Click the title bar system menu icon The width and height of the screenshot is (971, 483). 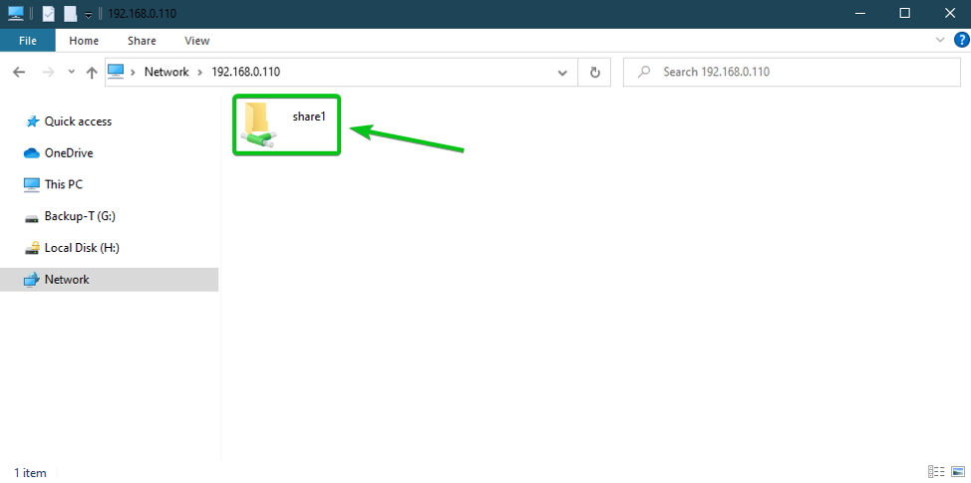coord(16,14)
